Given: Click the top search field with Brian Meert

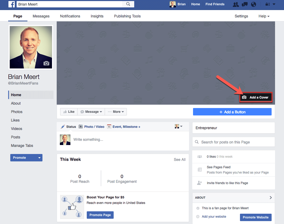Looking at the screenshot, I should coord(70,4).
